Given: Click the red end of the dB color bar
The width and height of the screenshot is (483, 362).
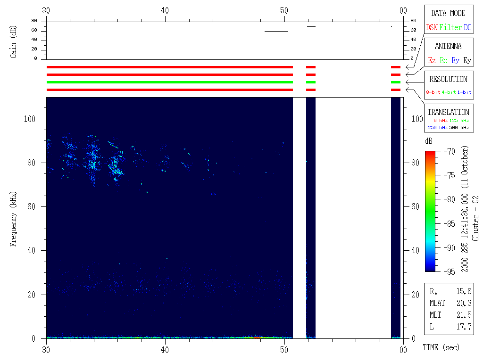Looking at the screenshot, I should coord(430,153).
